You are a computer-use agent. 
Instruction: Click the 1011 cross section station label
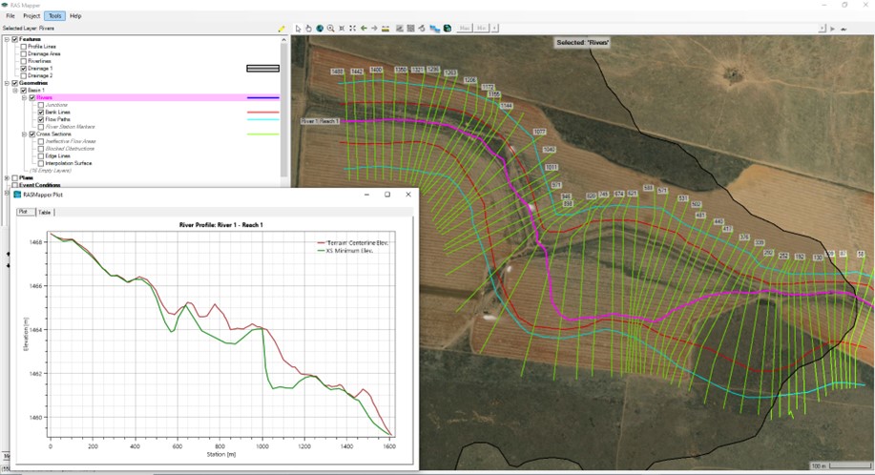tap(552, 167)
